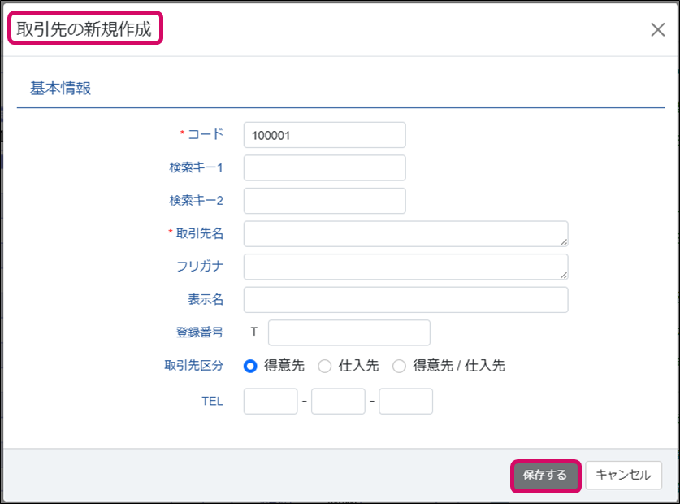
Task: Pick the 得意先 / 仕入先 radio option
Action: [x=399, y=366]
